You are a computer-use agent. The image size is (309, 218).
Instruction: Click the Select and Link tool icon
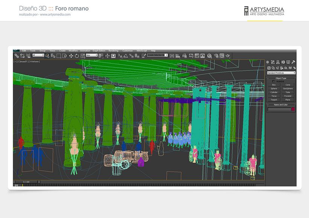[x=17, y=56]
